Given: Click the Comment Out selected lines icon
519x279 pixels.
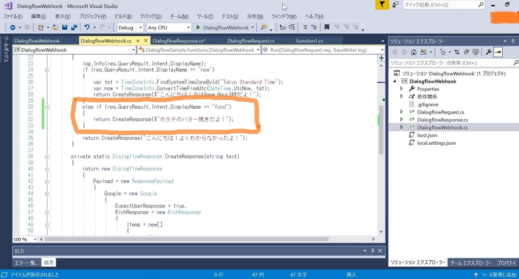Looking at the screenshot, I should (x=305, y=27).
